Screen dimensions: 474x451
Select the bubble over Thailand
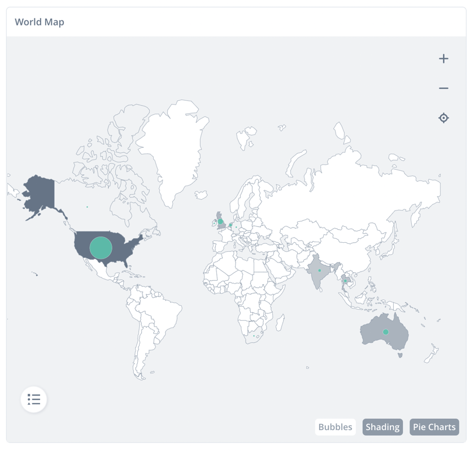click(x=345, y=281)
